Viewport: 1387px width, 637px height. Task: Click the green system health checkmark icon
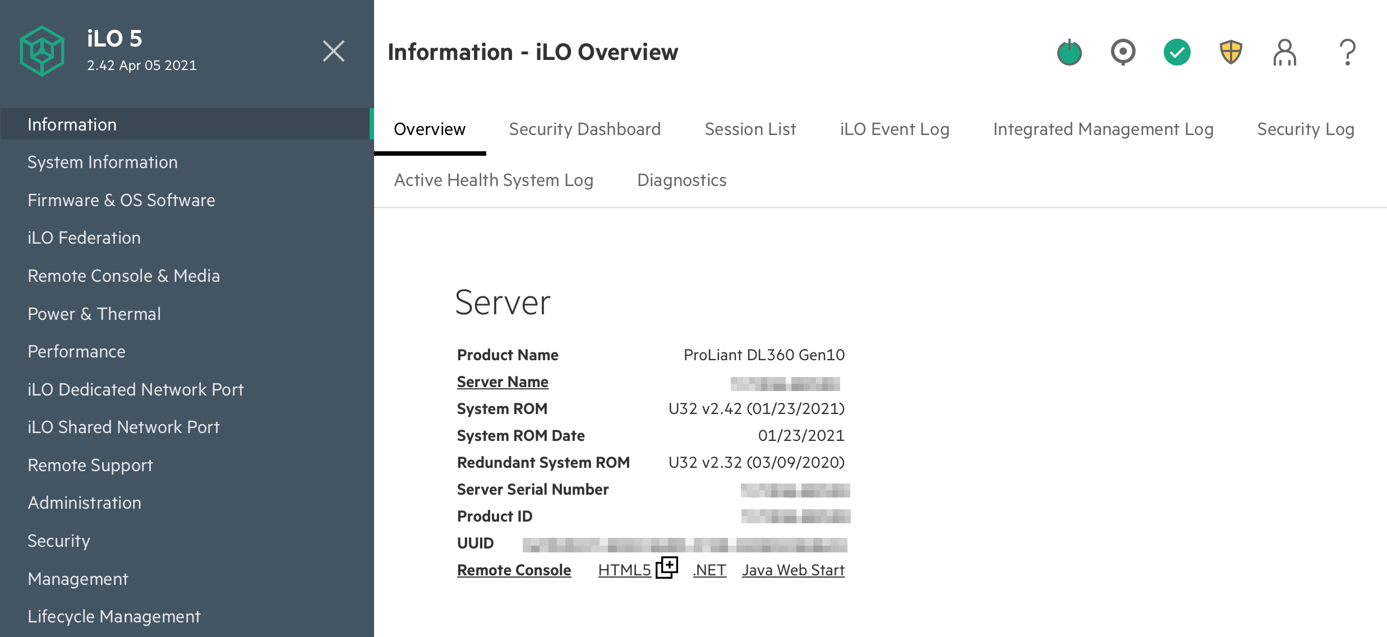1177,53
